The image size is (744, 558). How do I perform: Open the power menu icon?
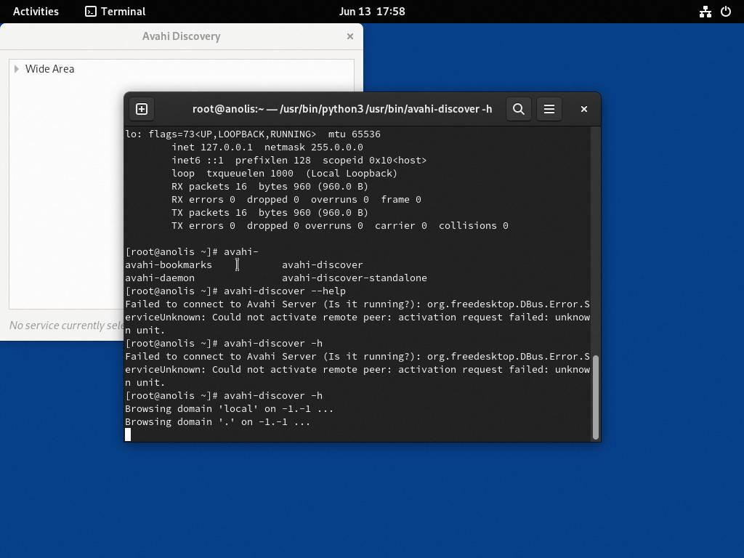pyautogui.click(x=726, y=12)
